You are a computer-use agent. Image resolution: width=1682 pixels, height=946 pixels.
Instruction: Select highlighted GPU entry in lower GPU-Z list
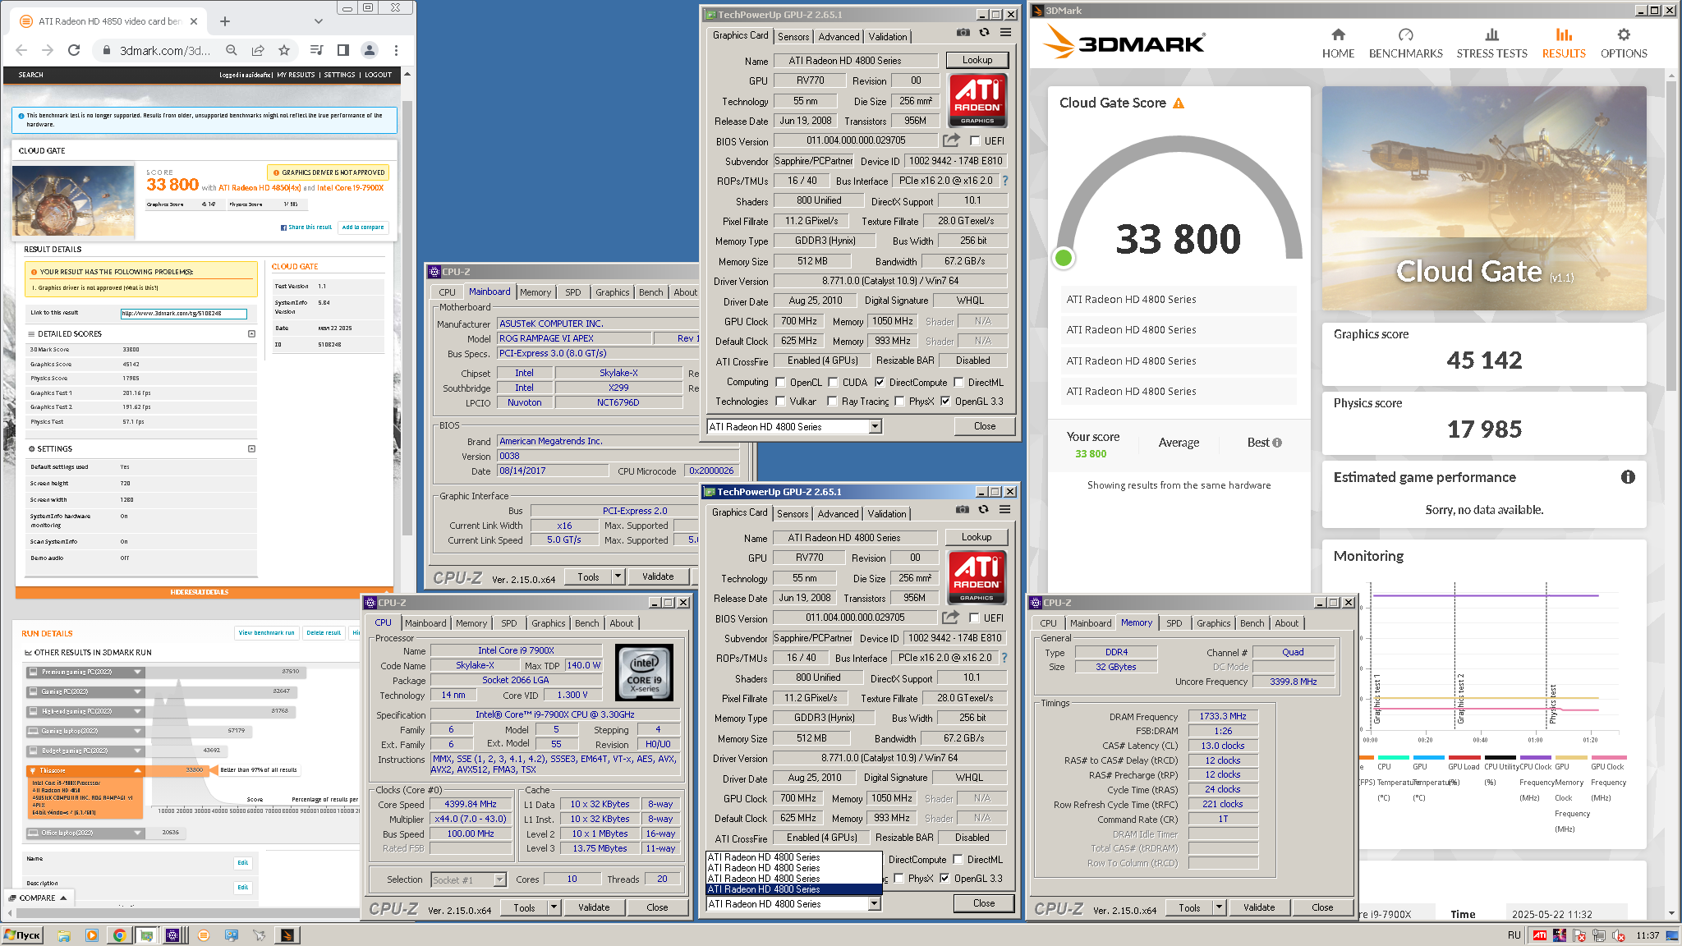pos(793,889)
